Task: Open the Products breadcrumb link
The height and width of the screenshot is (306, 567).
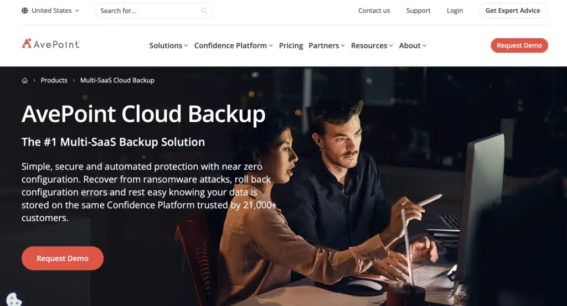Action: coord(54,80)
